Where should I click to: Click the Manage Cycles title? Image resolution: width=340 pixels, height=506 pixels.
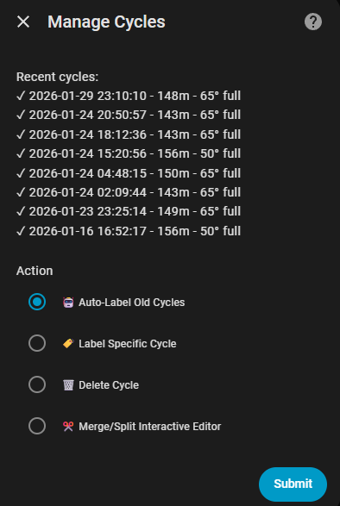[106, 22]
